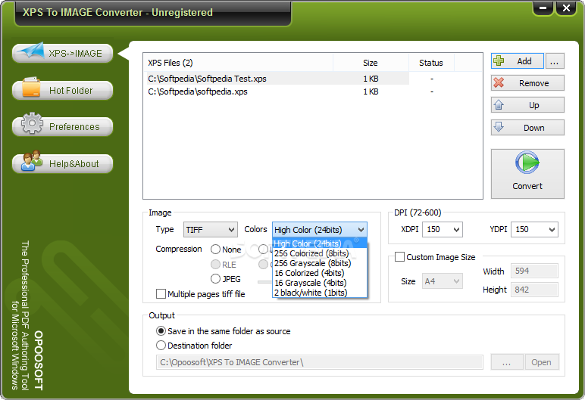Open the YDPI dropdown

pos(534,229)
